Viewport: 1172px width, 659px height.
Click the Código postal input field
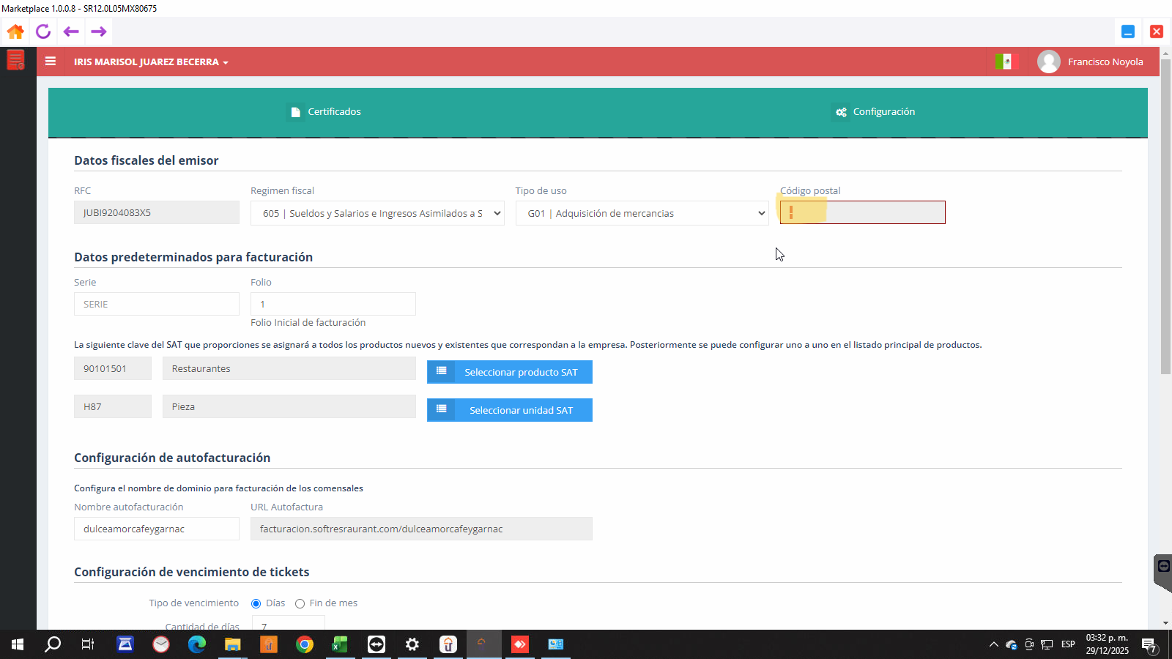click(x=863, y=212)
